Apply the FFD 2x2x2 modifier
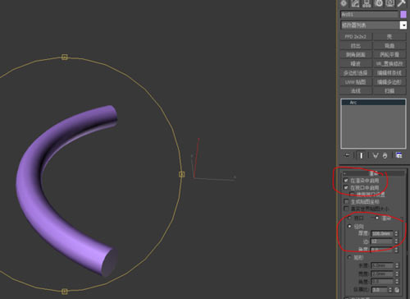The height and width of the screenshot is (299, 410). [356, 37]
